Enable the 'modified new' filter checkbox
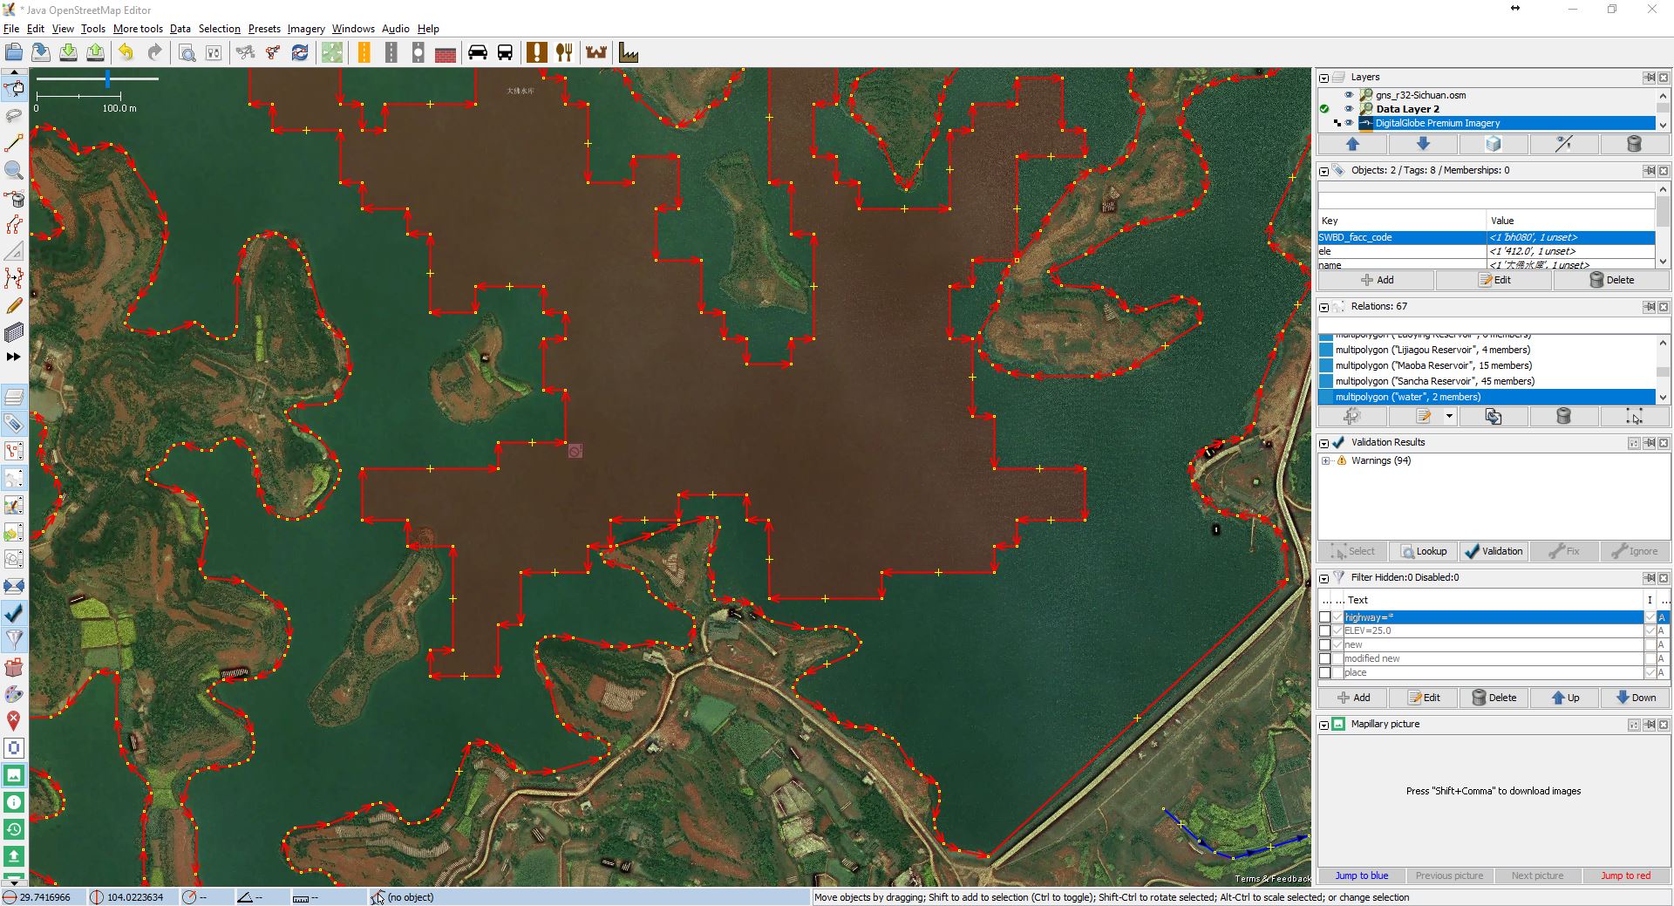 (x=1325, y=659)
